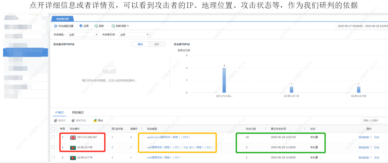Image resolution: width=388 pixels, height=163 pixels.
Task: Click the 复制IP button
Action: coord(60,120)
